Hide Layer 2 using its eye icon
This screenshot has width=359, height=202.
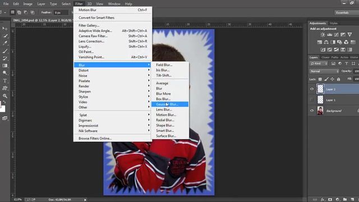[312, 89]
